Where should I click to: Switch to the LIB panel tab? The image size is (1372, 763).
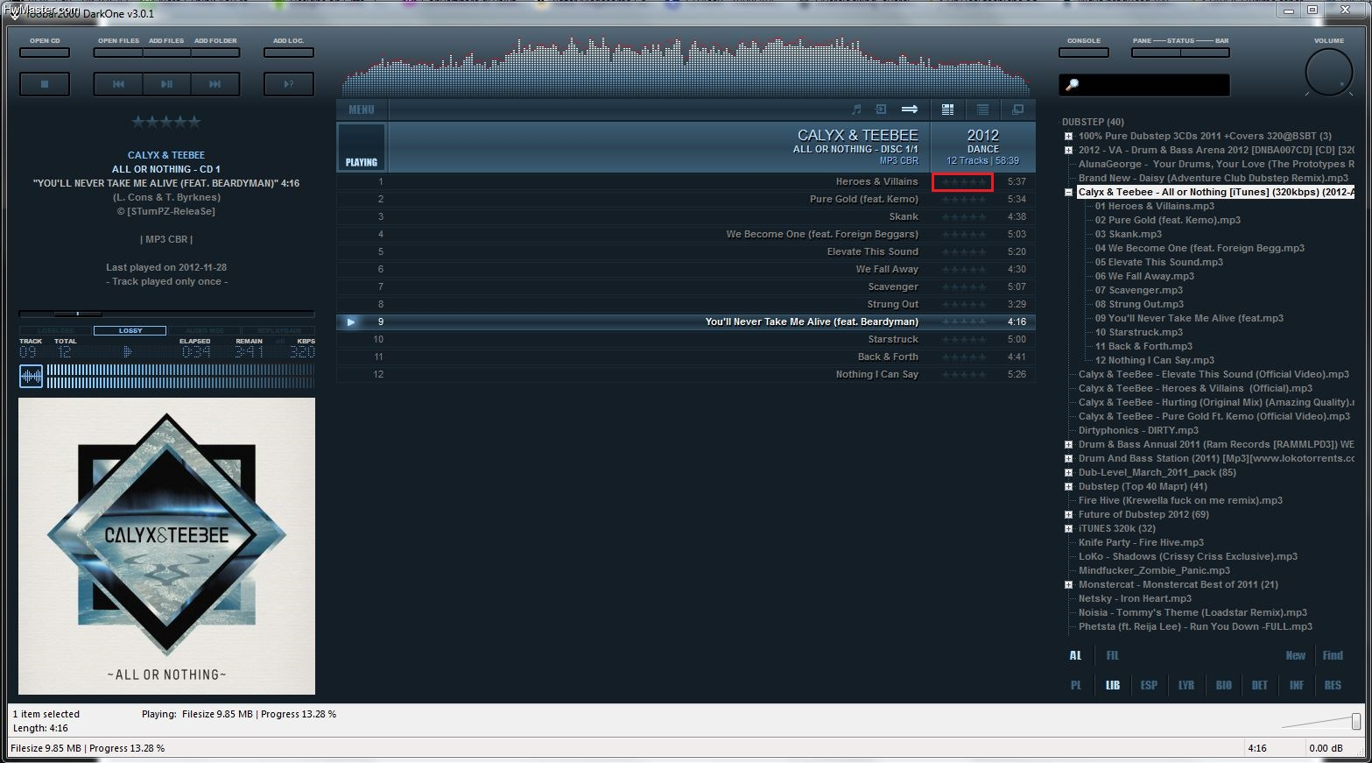coord(1113,685)
